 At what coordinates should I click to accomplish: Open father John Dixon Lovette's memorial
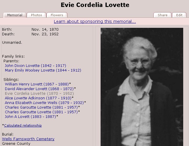[x=35, y=66]
